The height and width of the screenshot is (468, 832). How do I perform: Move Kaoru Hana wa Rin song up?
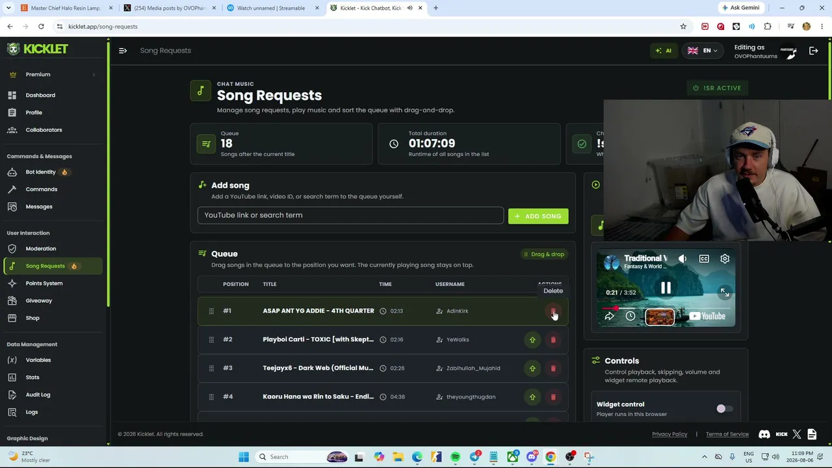pyautogui.click(x=532, y=396)
